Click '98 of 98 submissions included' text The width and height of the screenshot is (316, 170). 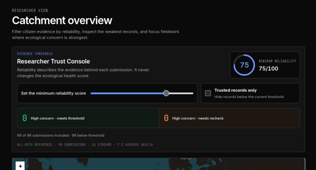(x=43, y=136)
